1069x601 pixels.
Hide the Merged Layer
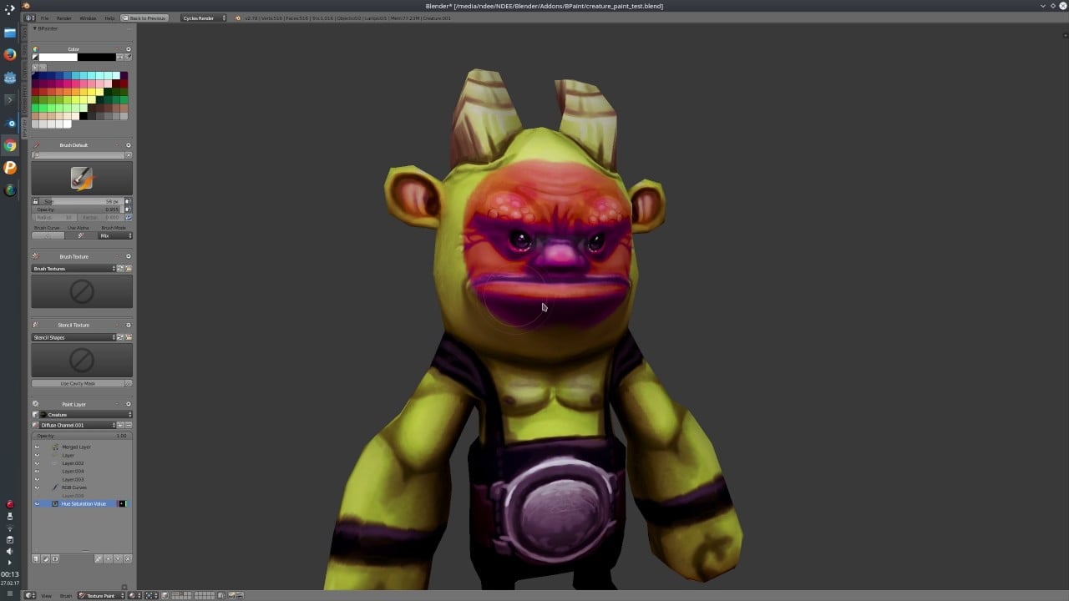[x=37, y=447]
